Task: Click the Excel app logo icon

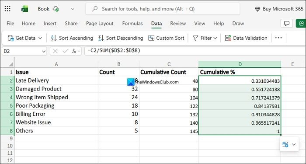Action: point(25,9)
